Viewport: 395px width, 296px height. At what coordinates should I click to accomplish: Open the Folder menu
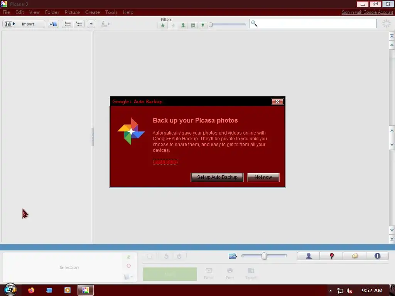(52, 12)
